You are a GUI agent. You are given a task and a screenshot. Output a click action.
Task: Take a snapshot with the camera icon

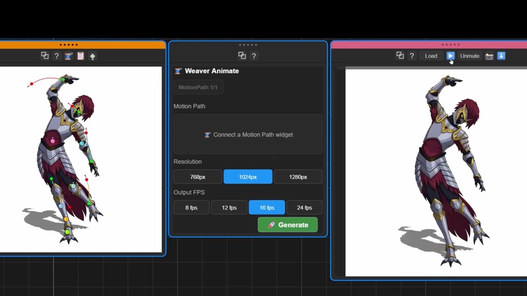point(489,56)
